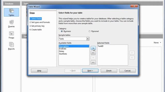
Task: Select Notes in Available fields
Action: pos(74,51)
